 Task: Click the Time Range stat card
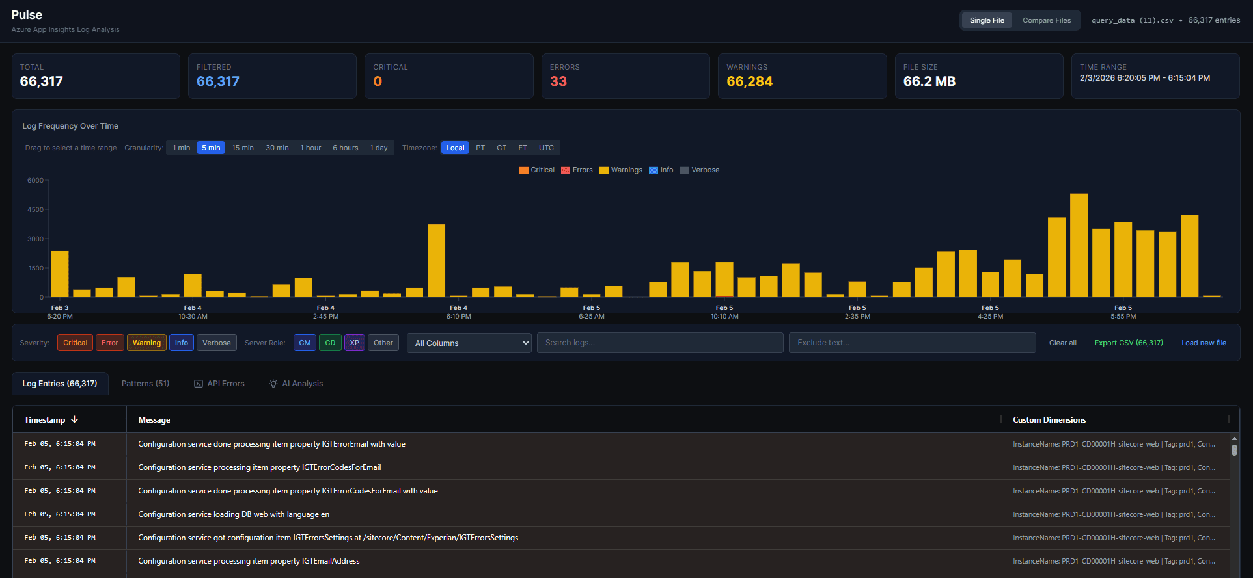pos(1155,76)
